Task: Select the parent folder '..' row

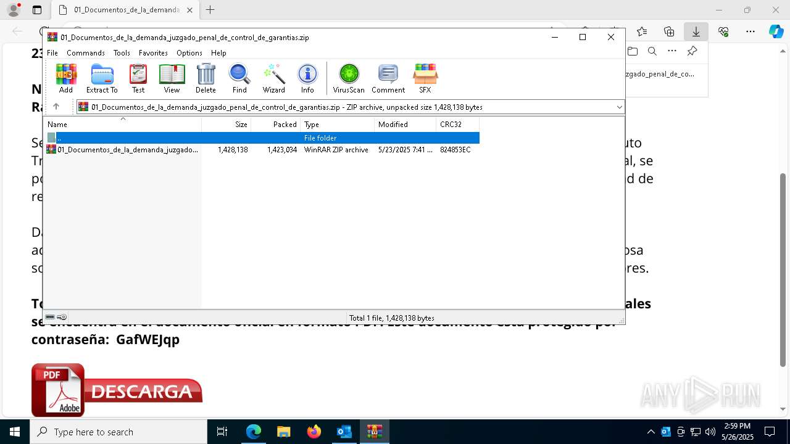Action: (262, 138)
